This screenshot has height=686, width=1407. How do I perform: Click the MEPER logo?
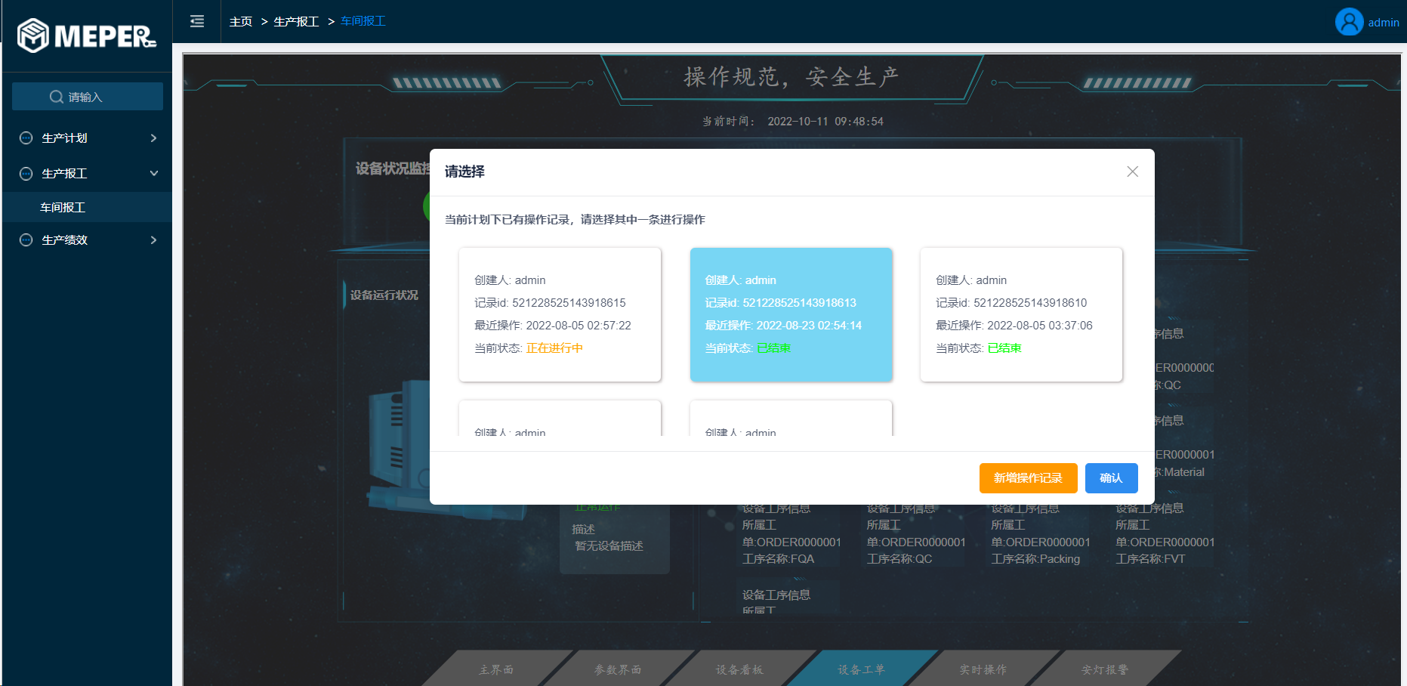point(87,36)
